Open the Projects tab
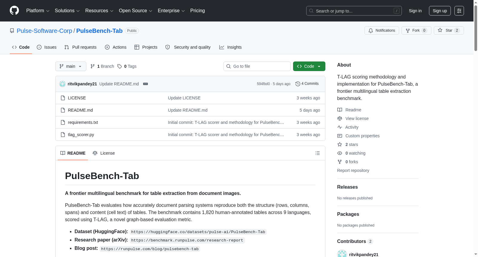 146,47
